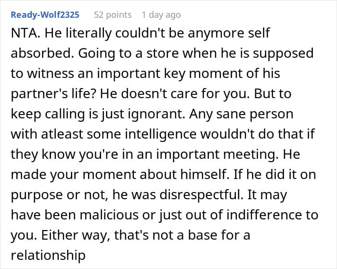
Task: Open the Ready-Wolf2325 user profile
Action: [45, 15]
